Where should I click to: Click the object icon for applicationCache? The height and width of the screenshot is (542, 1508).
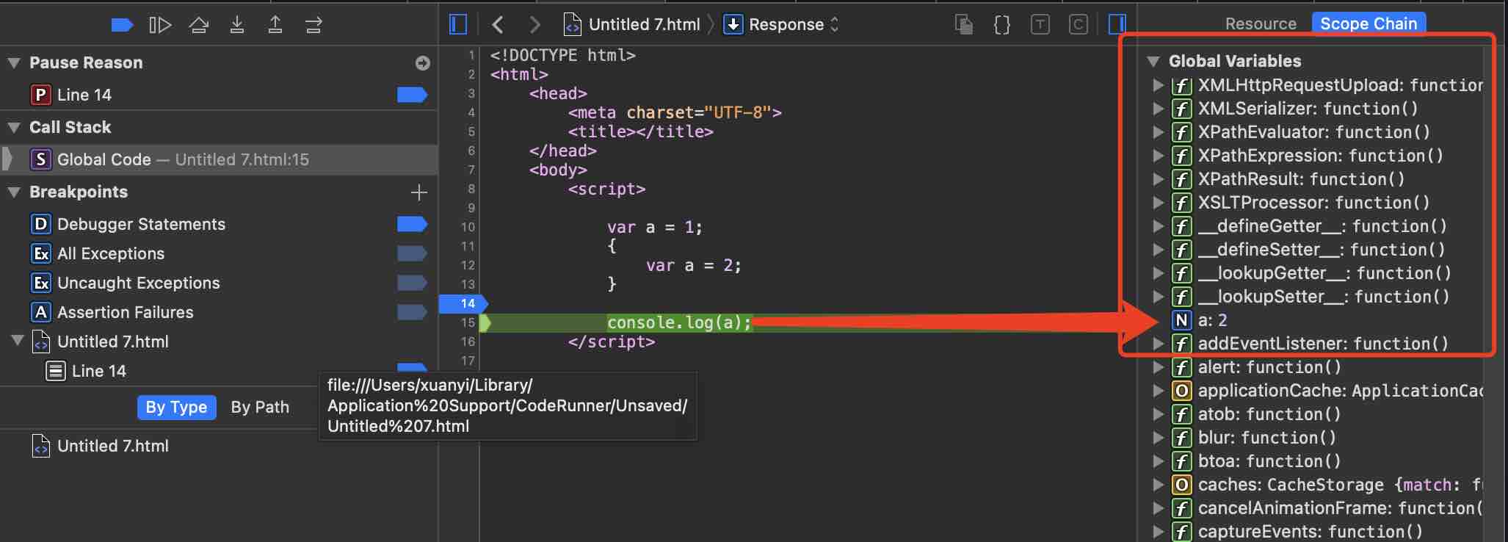click(x=1181, y=391)
